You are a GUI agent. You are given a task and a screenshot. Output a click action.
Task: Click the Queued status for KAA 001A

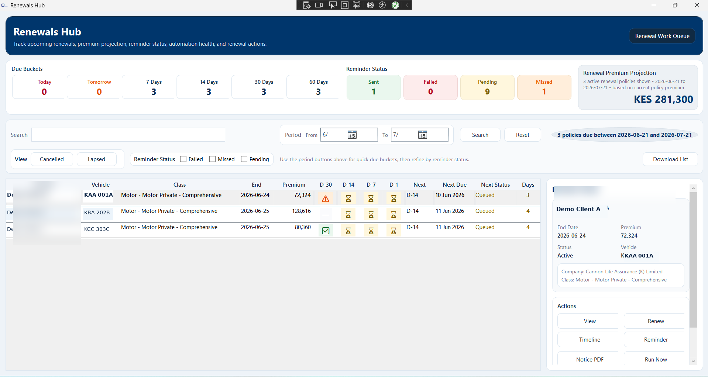pyautogui.click(x=485, y=195)
